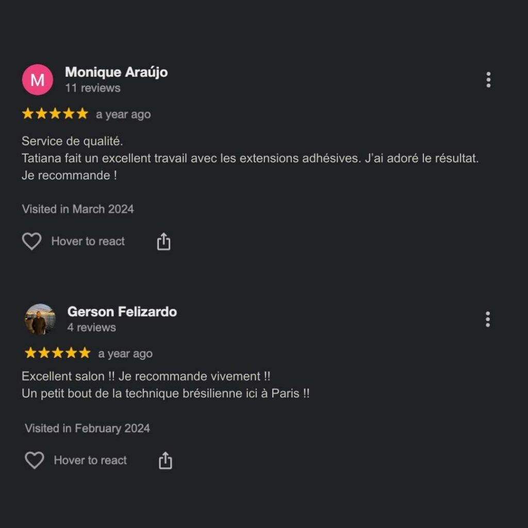Open Gerson Felizardo's profile name link
The height and width of the screenshot is (528, 528).
[x=122, y=311]
